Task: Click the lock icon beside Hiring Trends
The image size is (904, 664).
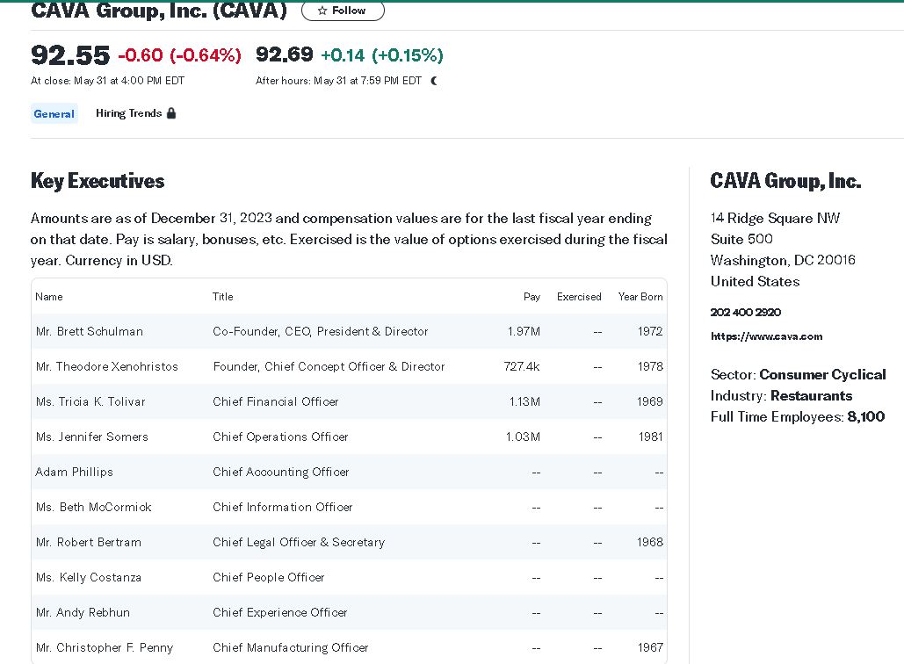Action: click(171, 113)
